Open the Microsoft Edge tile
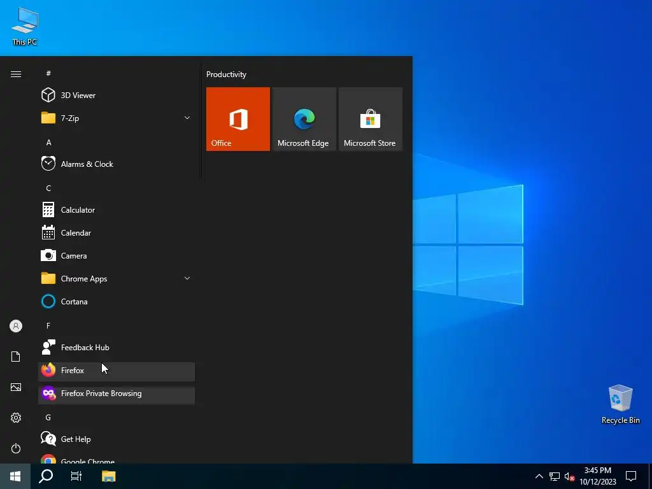652x489 pixels. coord(304,119)
